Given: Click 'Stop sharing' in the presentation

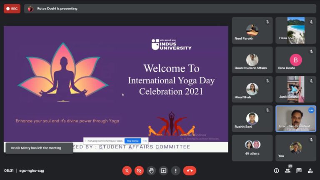Looking at the screenshot, I should point(132,141).
